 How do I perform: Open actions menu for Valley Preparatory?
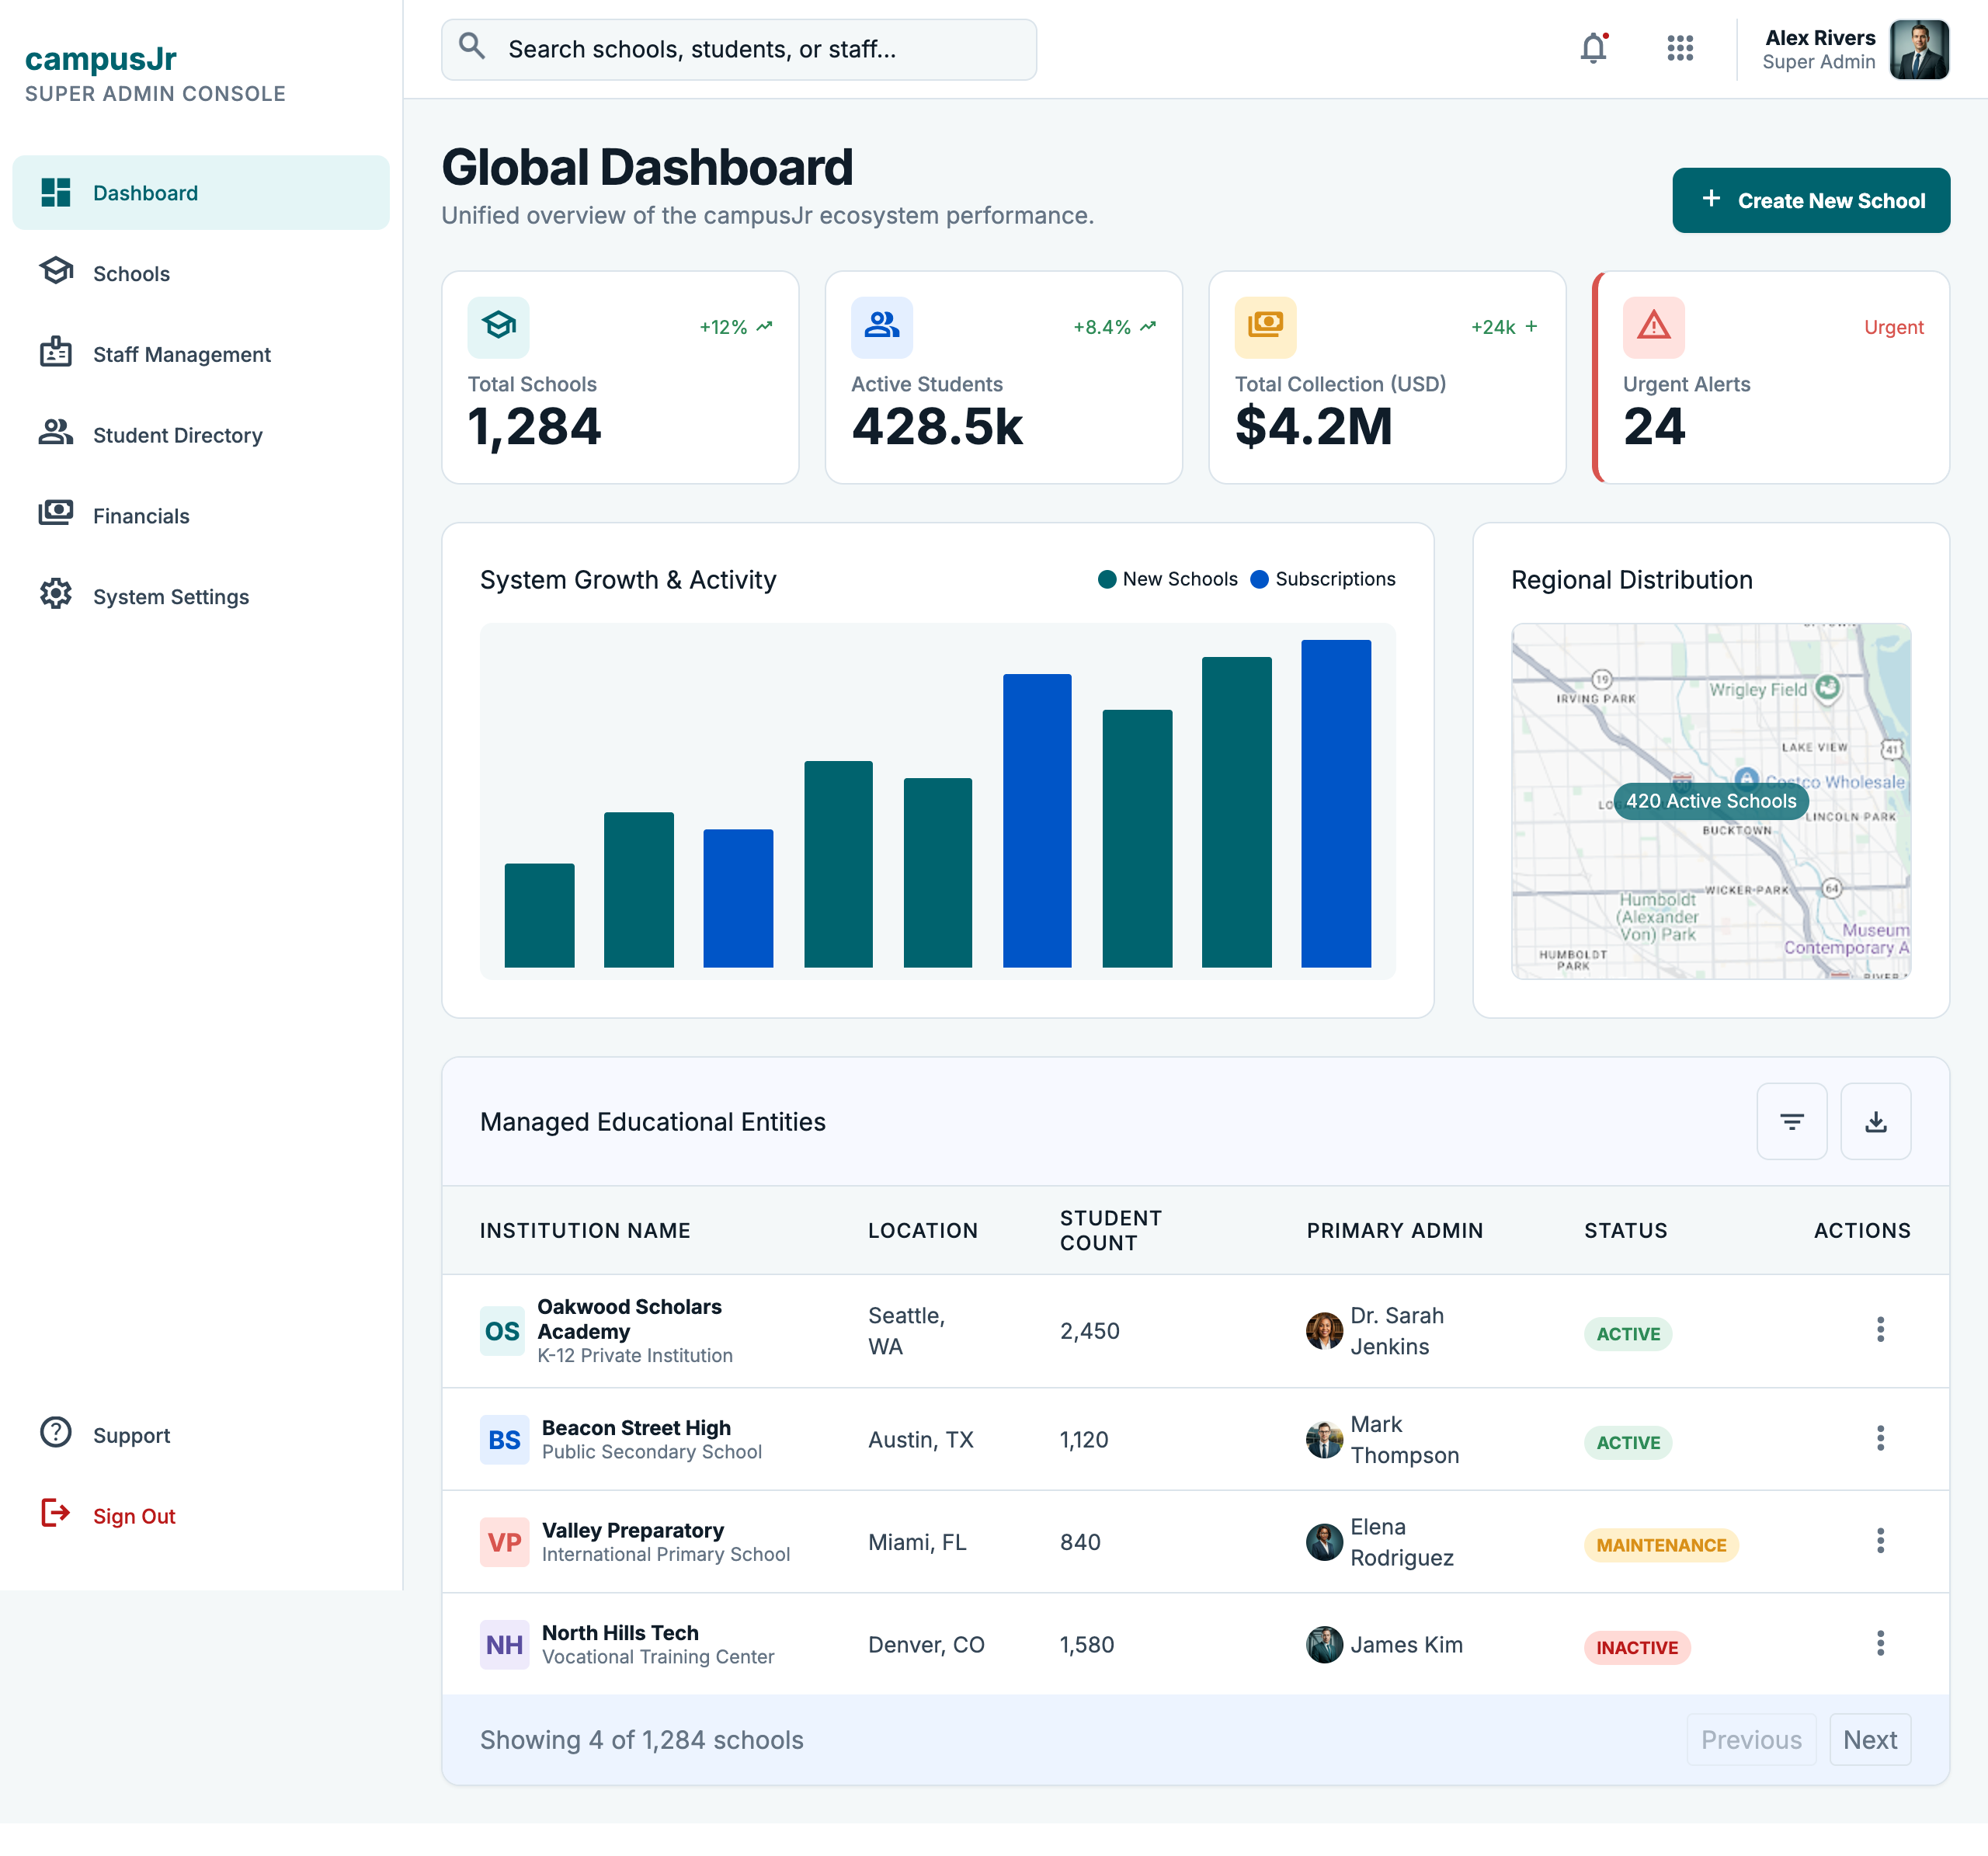(x=1879, y=1540)
